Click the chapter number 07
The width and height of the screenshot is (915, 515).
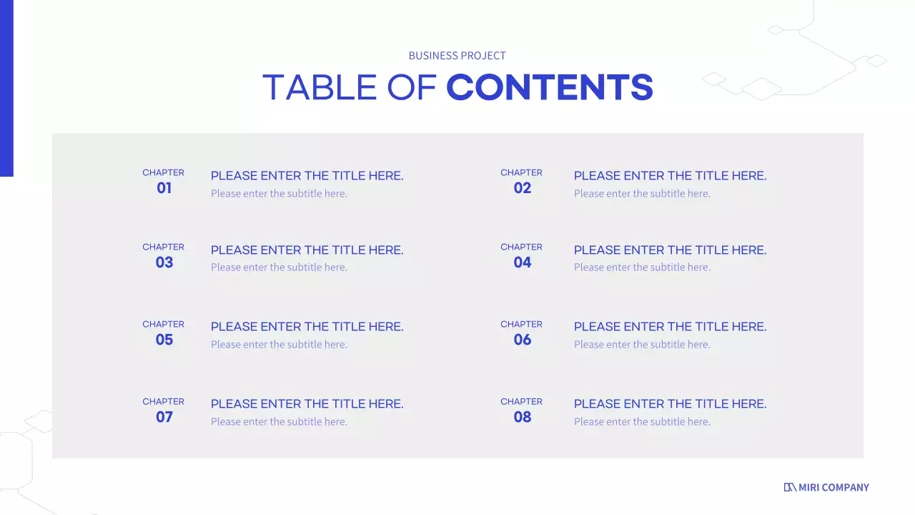164,417
